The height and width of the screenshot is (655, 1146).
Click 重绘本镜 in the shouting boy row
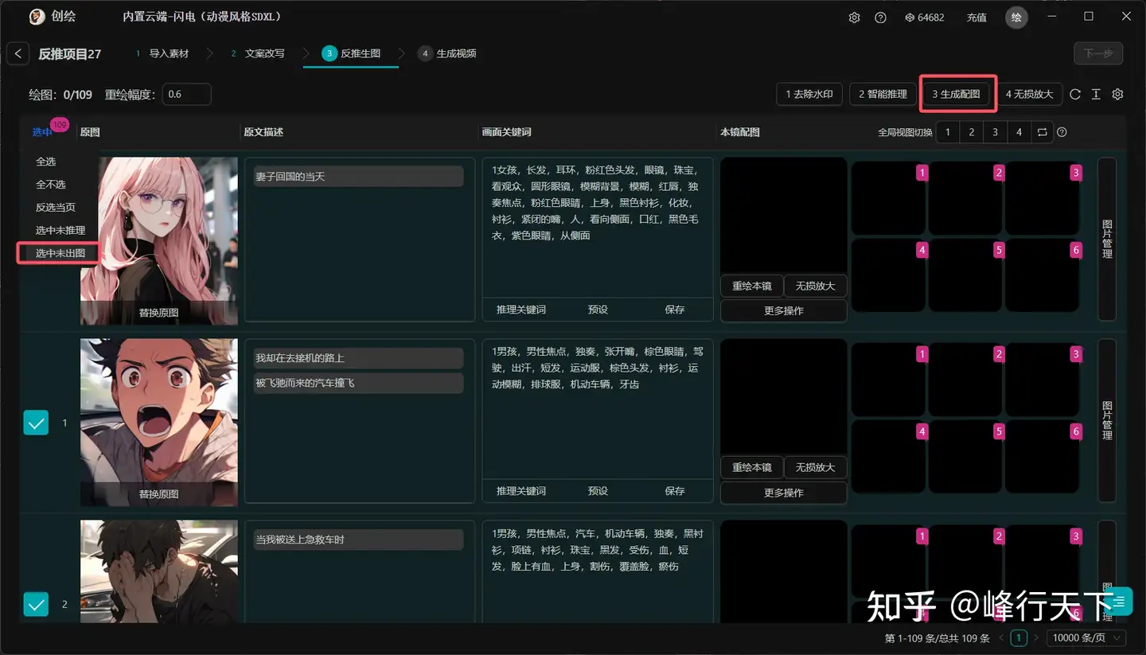click(752, 467)
